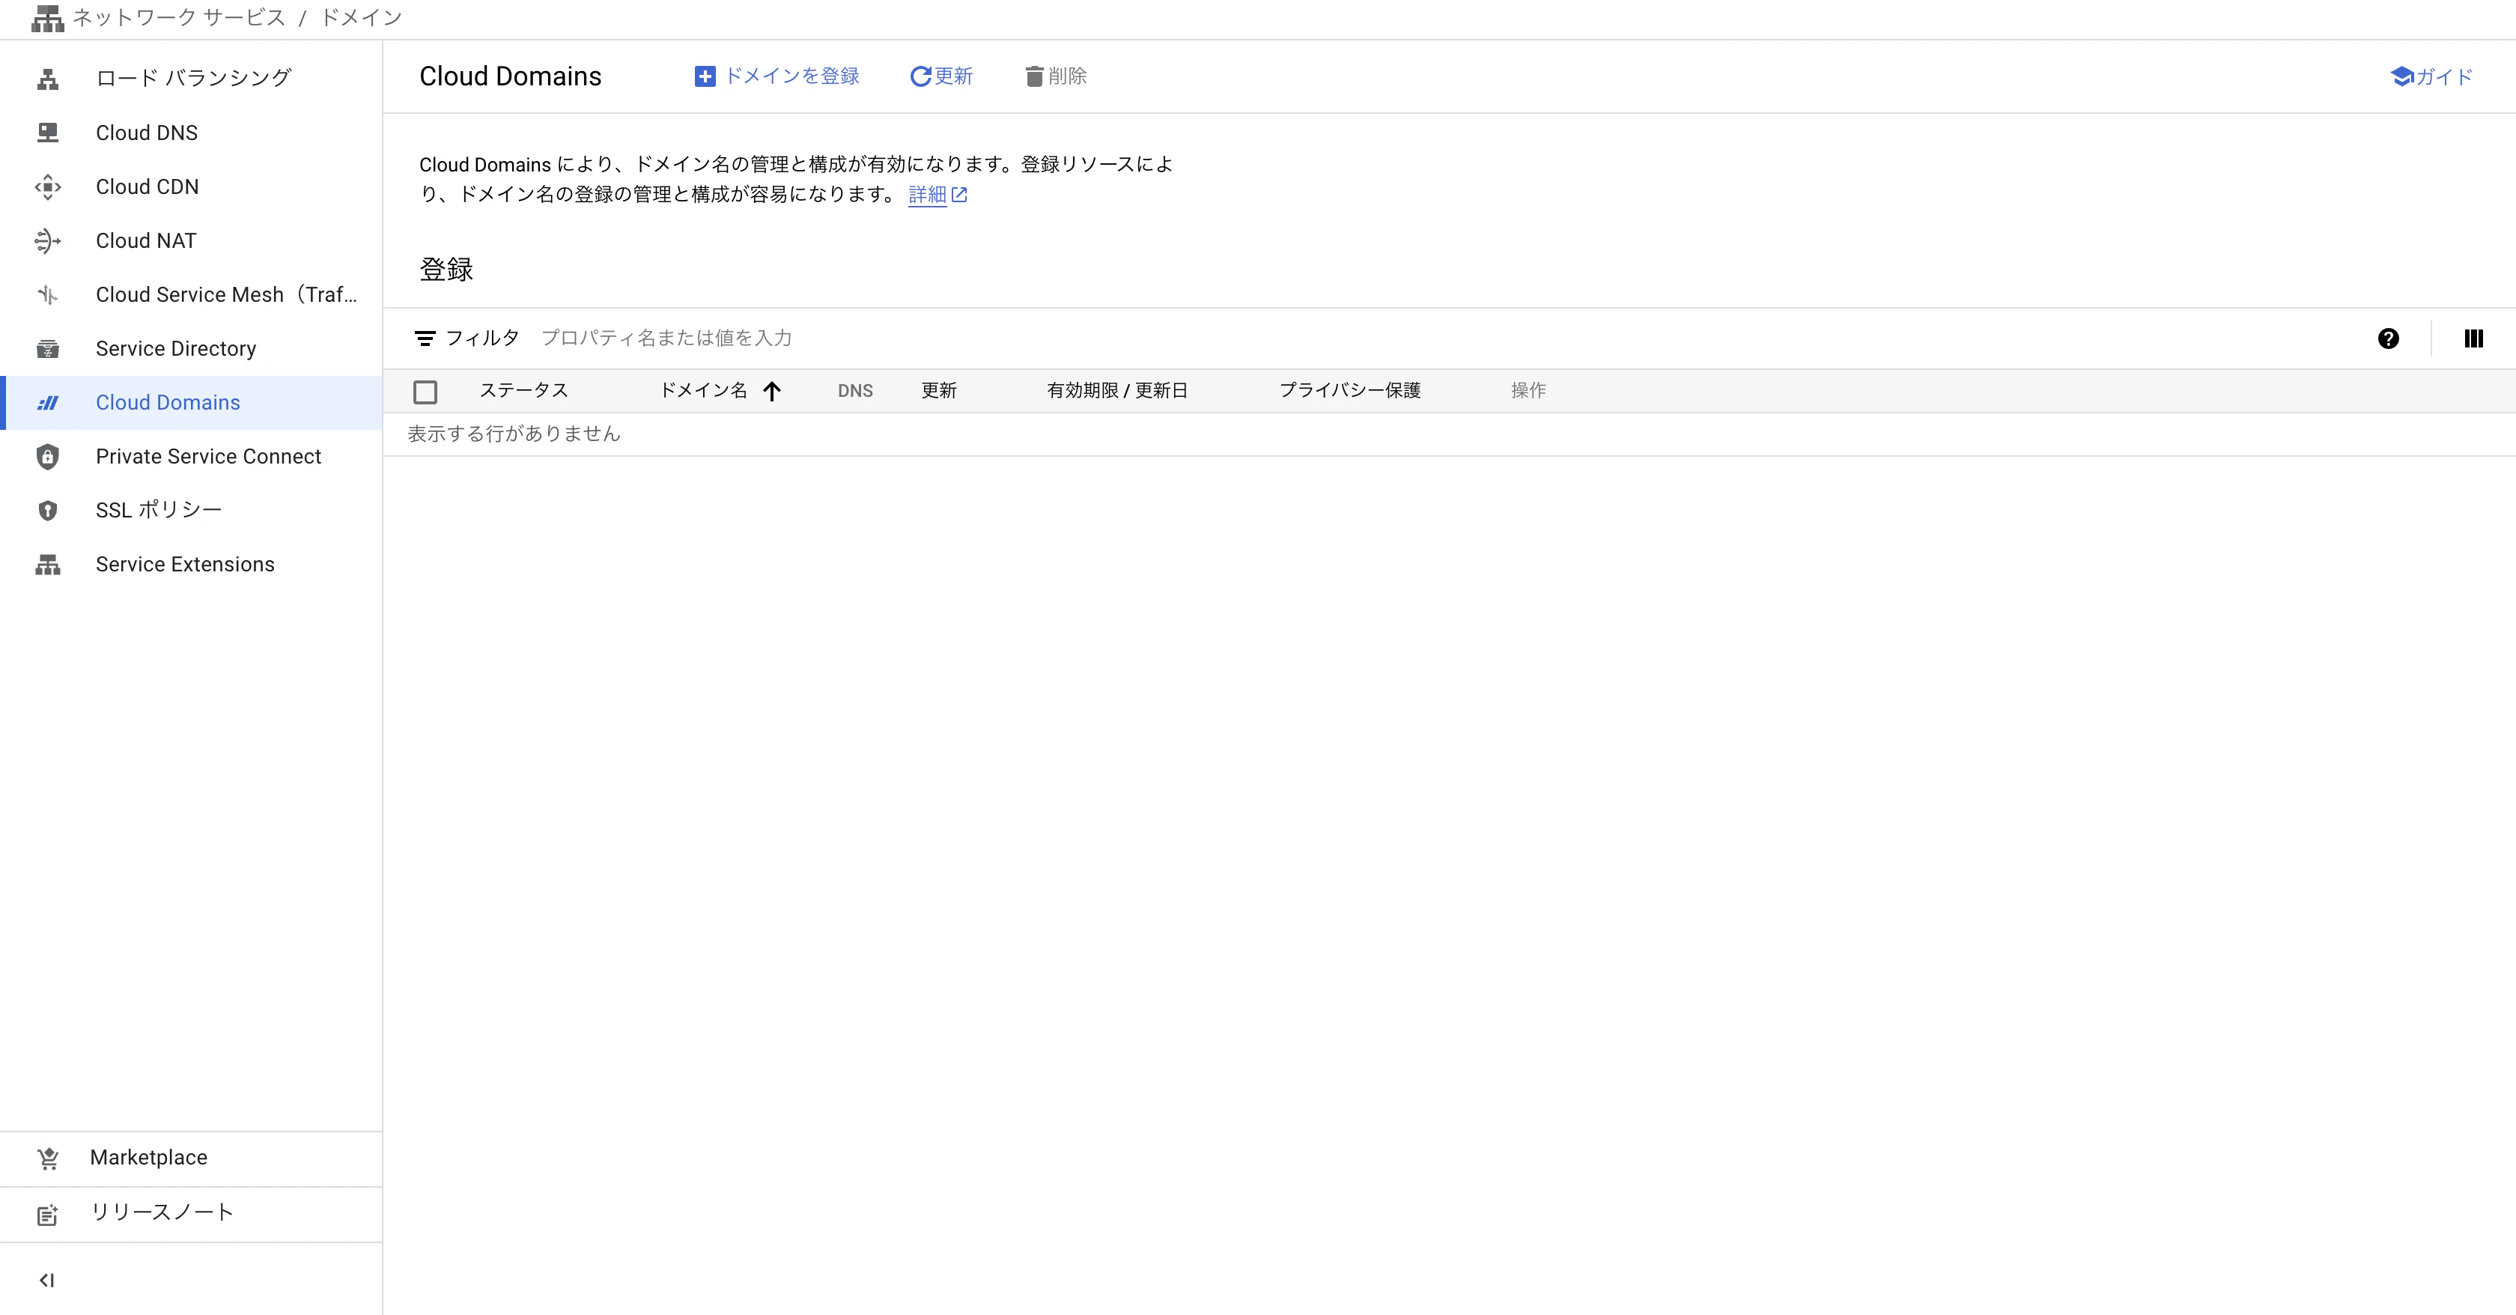The image size is (2516, 1315).
Task: Collapse the left navigation panel
Action: (46, 1280)
